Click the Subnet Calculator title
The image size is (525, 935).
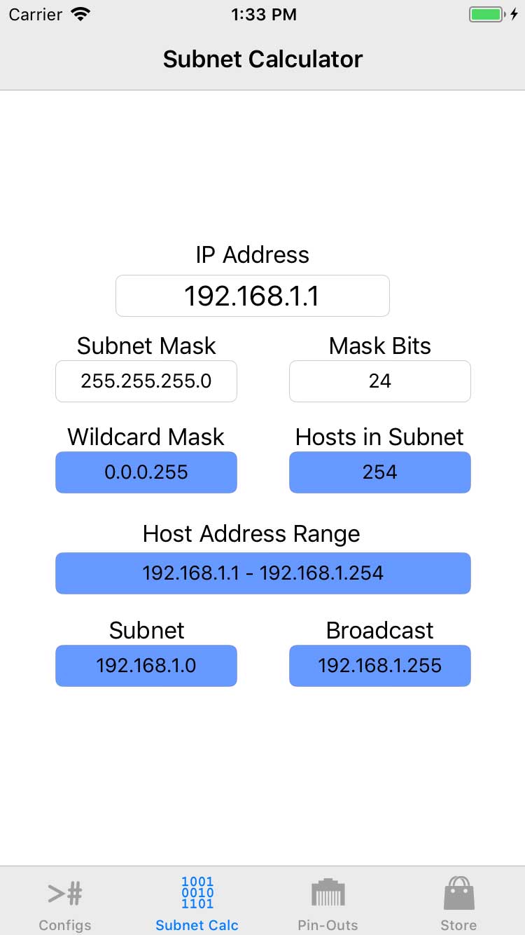[x=262, y=59]
